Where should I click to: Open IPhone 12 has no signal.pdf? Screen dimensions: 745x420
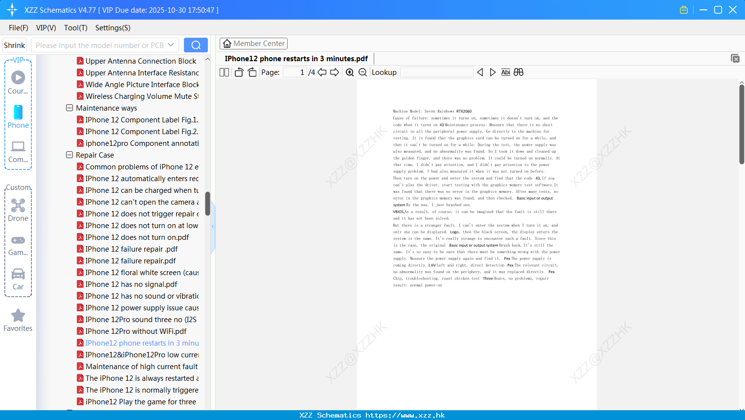pos(127,284)
